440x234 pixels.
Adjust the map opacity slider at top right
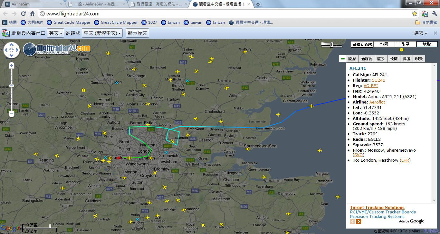[331, 45]
